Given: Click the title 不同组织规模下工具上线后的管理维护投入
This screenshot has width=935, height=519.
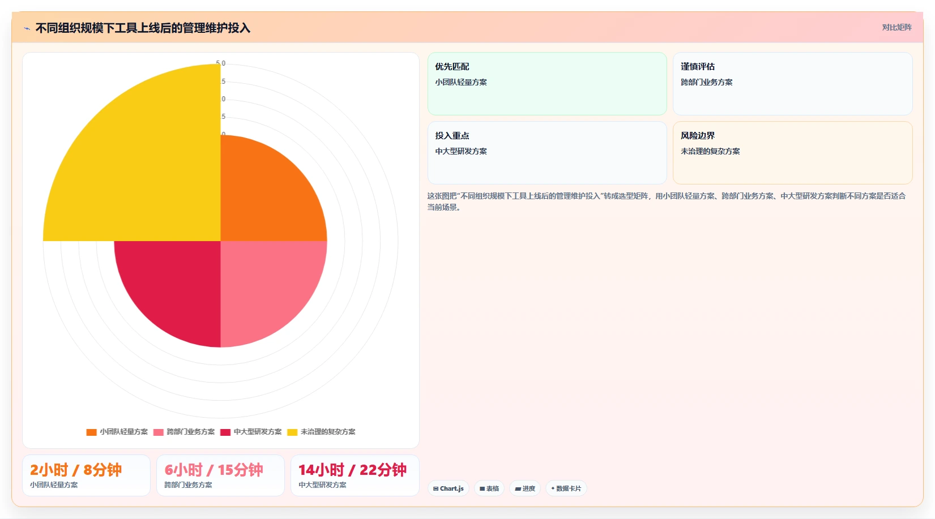Looking at the screenshot, I should (143, 28).
